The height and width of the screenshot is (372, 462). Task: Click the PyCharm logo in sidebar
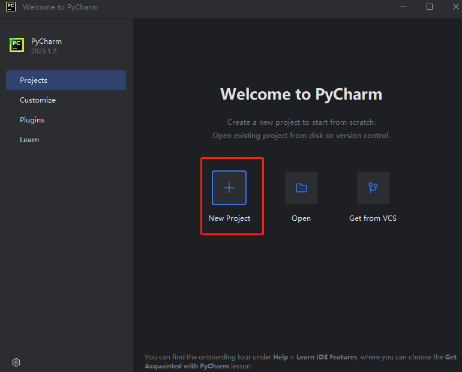tap(17, 45)
